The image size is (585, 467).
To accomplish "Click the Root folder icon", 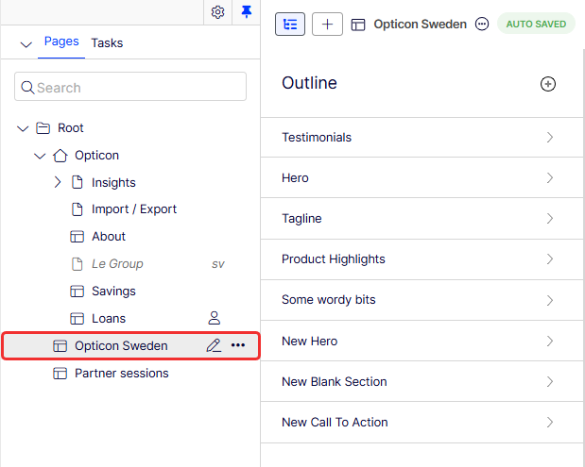I will (43, 128).
